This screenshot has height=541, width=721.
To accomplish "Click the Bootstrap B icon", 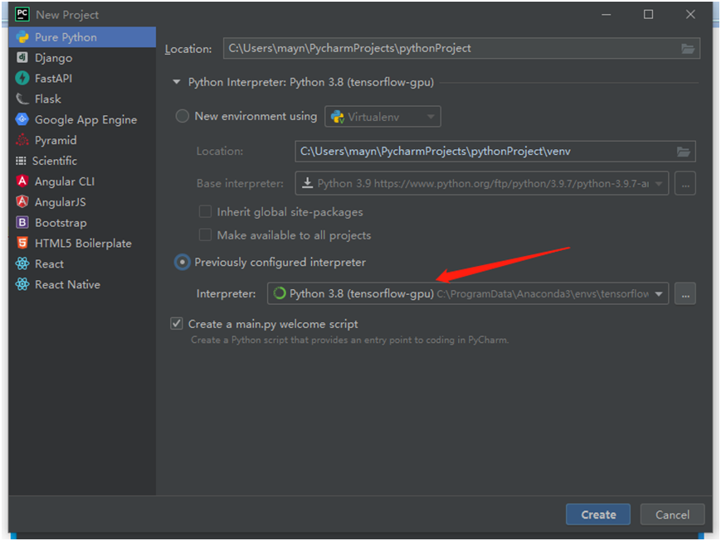I will click(x=22, y=222).
